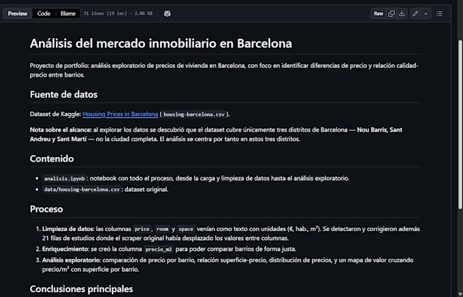Open the Blame view tab
The width and height of the screenshot is (463, 297).
[x=68, y=14]
